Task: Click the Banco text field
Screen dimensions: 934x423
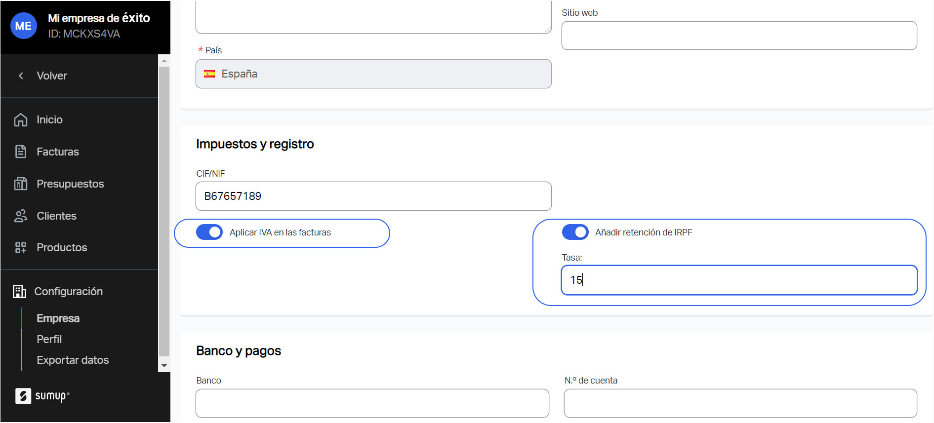Action: [372, 403]
